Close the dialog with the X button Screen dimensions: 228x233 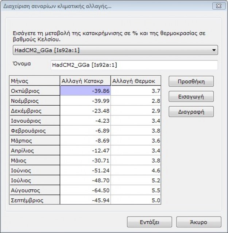(x=217, y=6)
